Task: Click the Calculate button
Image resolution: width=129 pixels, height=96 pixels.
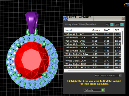Action: click(94, 90)
